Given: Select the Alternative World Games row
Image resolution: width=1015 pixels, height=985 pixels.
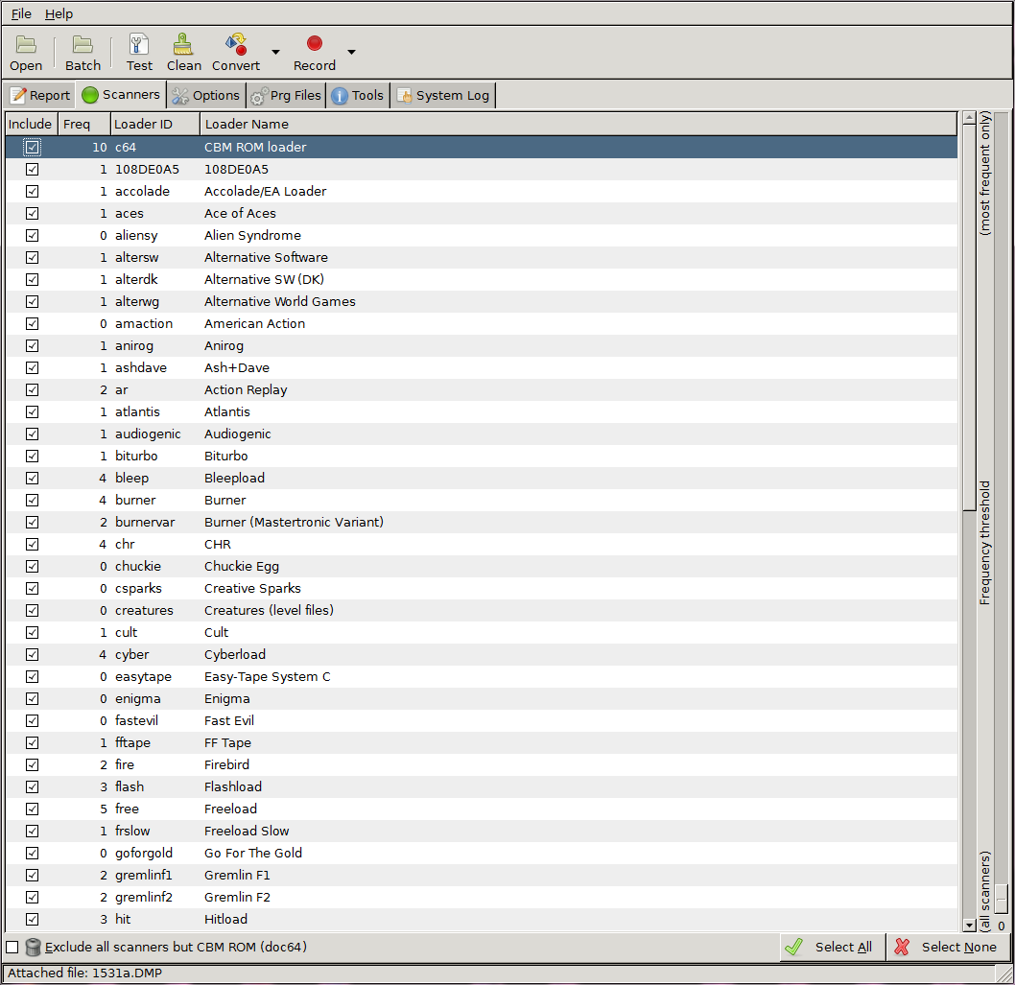Looking at the screenshot, I should (482, 301).
